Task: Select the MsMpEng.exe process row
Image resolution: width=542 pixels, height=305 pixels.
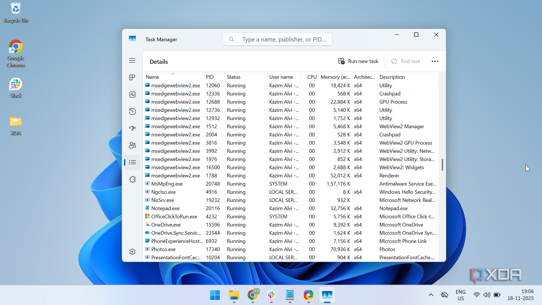Action: point(291,184)
